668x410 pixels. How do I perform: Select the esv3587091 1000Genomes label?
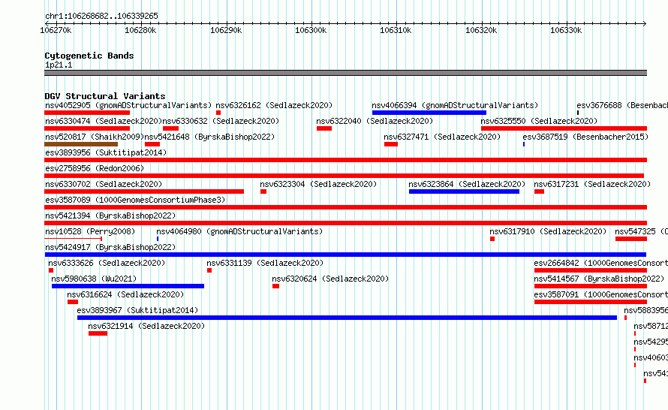[600, 294]
